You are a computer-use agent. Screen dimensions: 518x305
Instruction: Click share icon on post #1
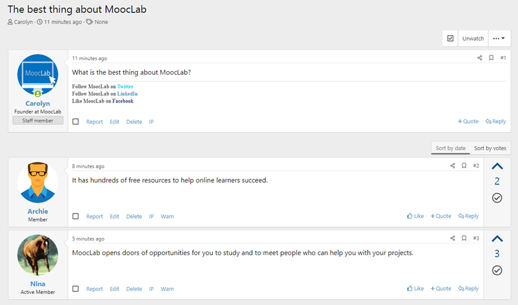point(480,58)
